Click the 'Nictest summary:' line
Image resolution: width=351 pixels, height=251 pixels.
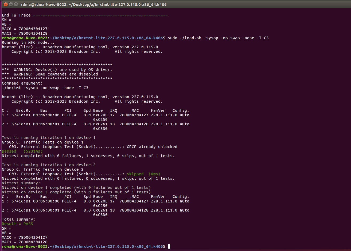coord(21,183)
